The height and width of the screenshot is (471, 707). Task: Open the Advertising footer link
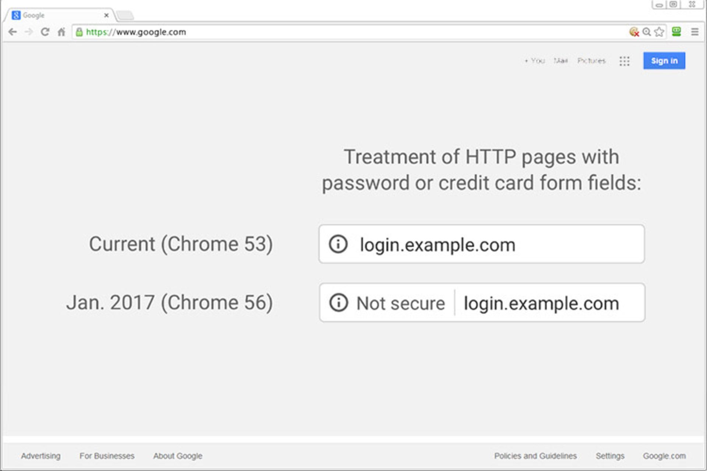41,456
